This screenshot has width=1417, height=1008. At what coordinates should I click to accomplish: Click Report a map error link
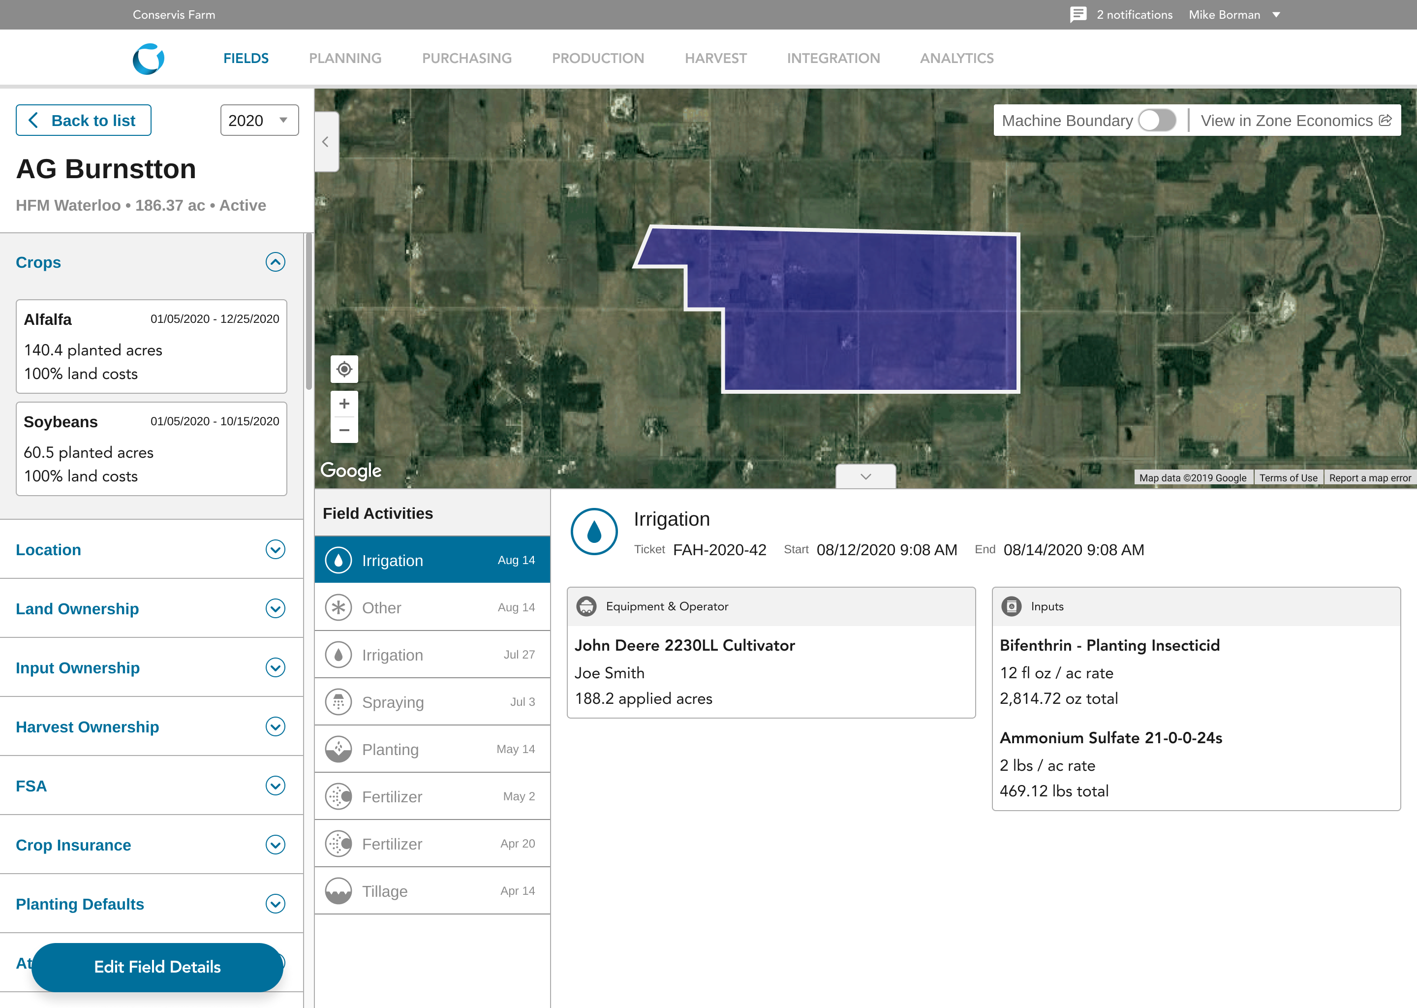pos(1370,477)
